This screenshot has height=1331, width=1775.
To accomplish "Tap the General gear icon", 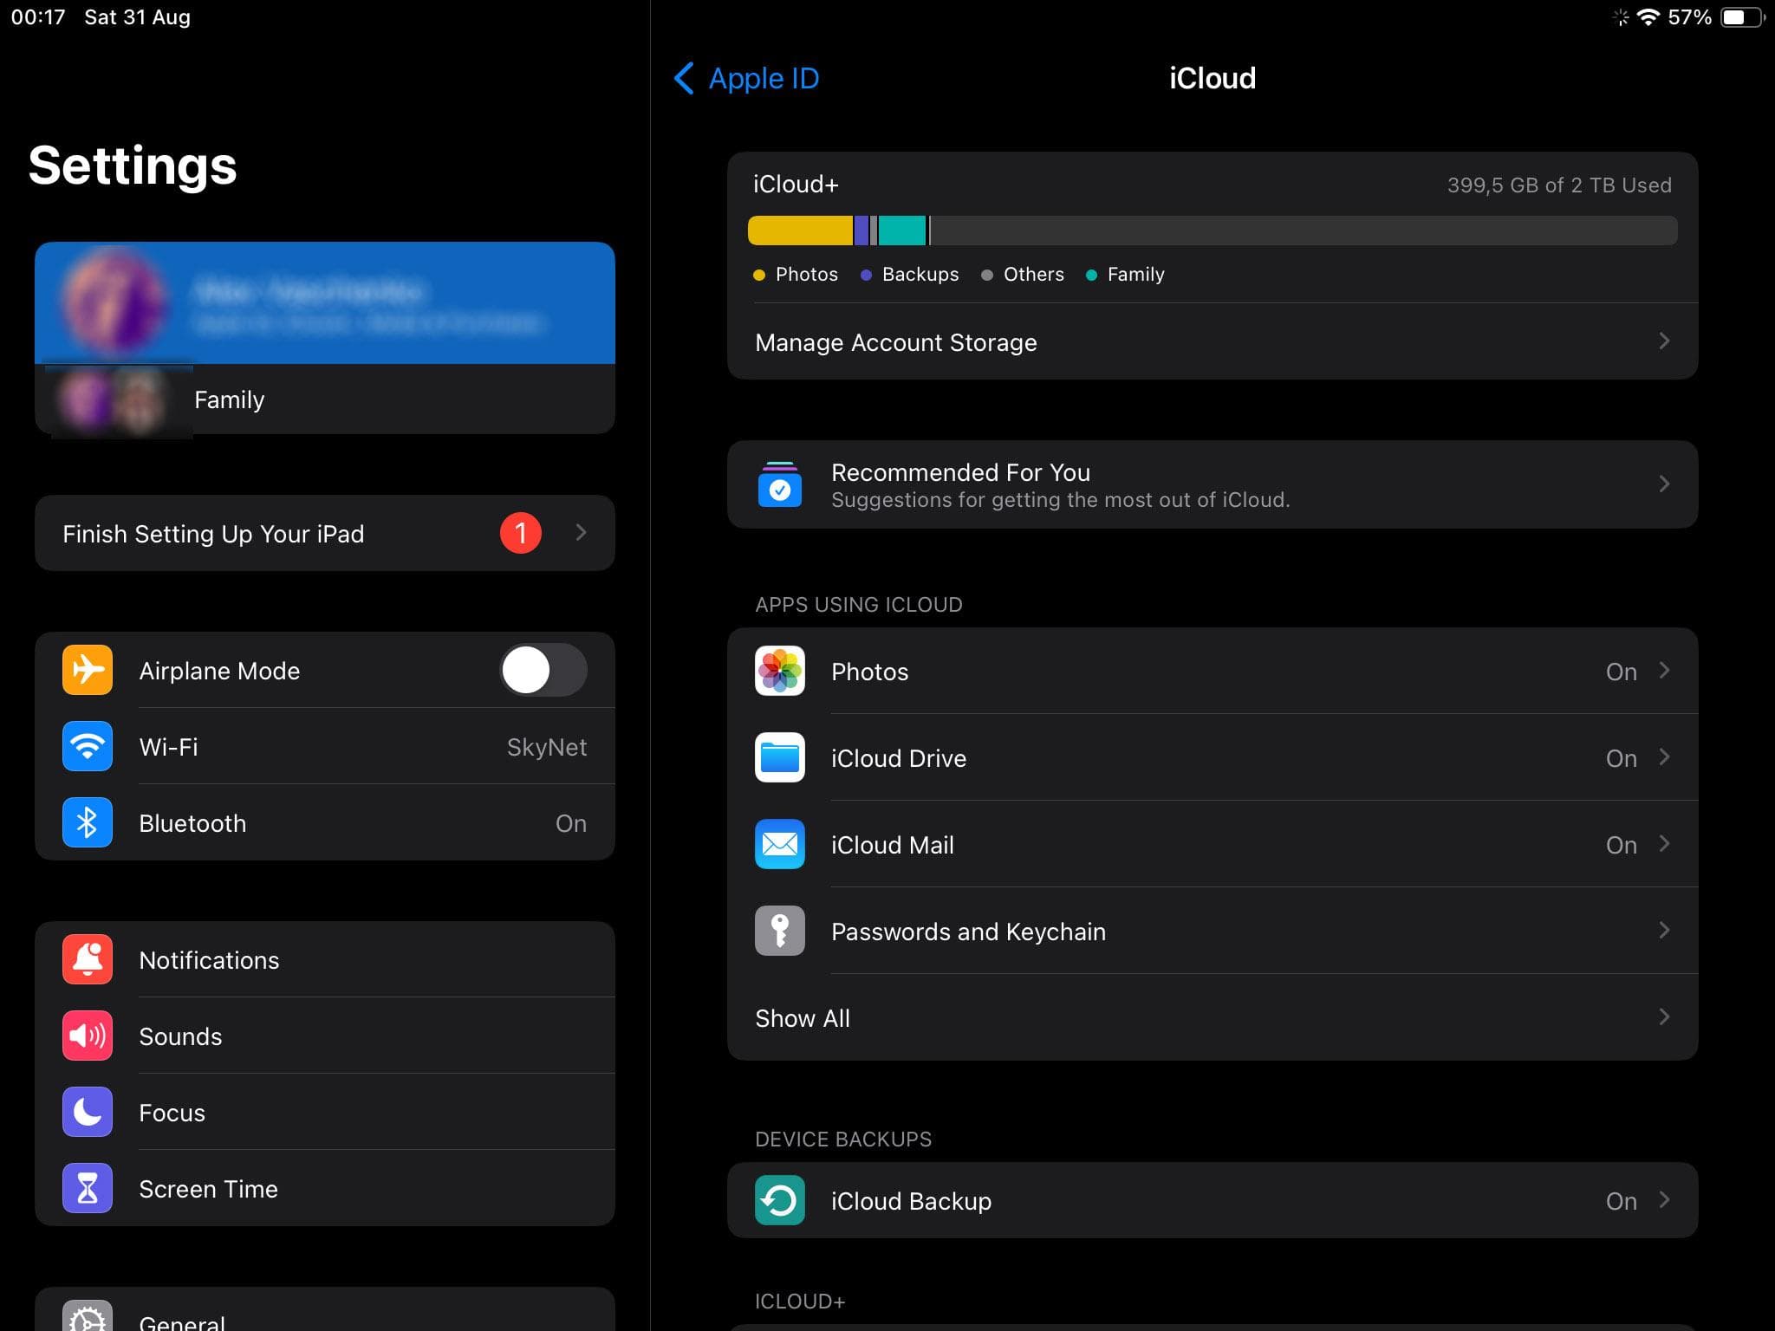I will tap(88, 1316).
